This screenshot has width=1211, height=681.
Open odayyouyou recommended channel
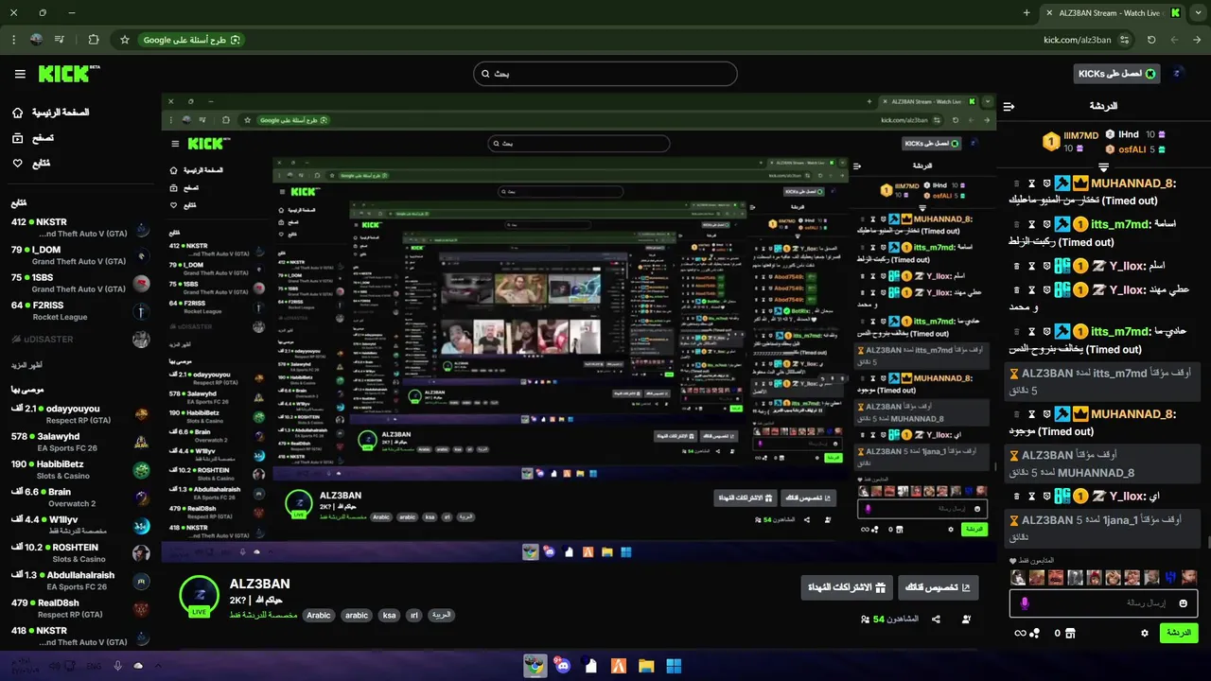80,414
